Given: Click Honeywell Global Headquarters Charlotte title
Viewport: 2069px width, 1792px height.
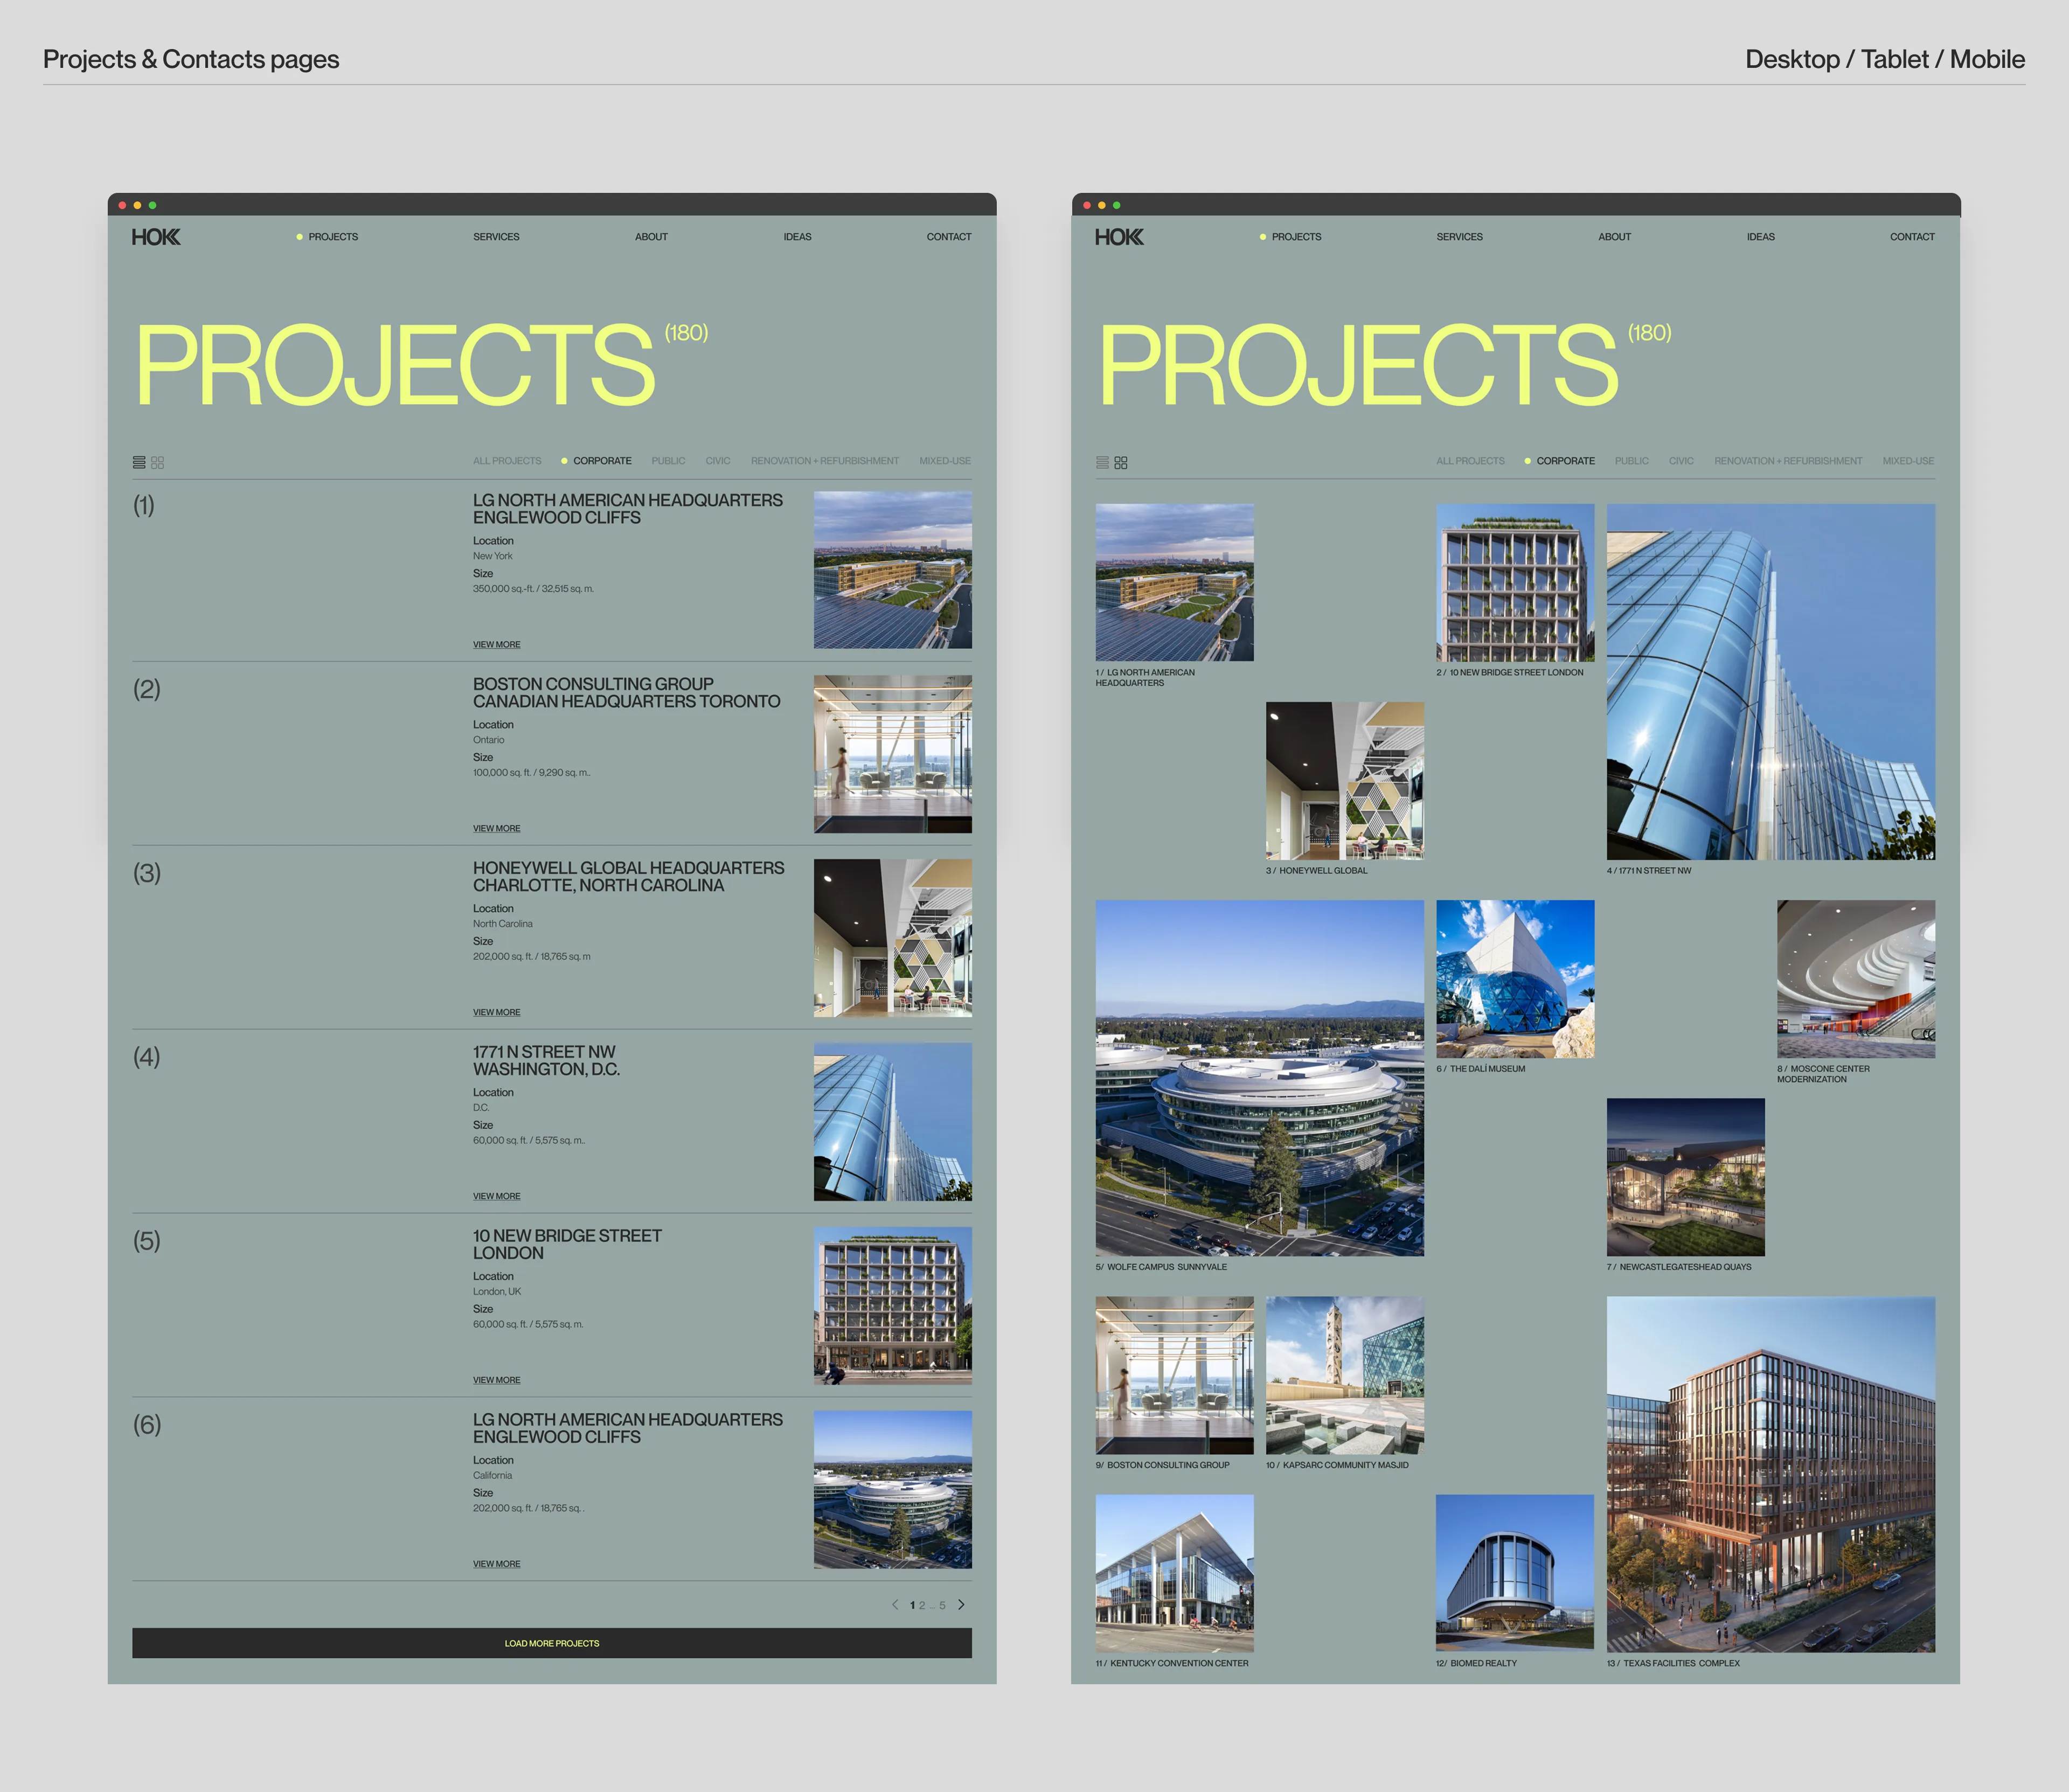Looking at the screenshot, I should (629, 877).
